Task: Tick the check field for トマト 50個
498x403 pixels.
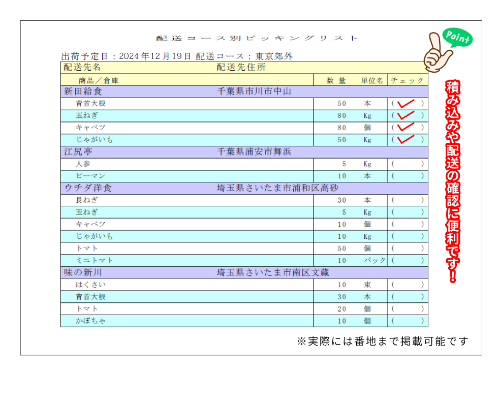Action: click(408, 249)
